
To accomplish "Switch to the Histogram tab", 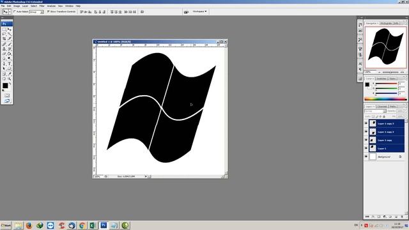I will coord(386,23).
